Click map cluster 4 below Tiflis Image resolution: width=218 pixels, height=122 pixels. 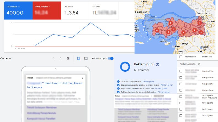pyautogui.click(x=200, y=23)
